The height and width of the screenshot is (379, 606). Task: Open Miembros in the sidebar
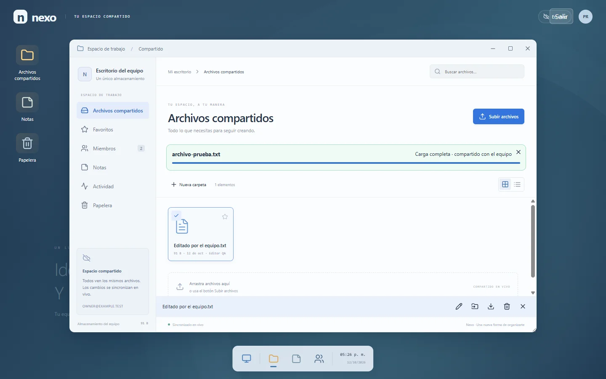(x=113, y=148)
